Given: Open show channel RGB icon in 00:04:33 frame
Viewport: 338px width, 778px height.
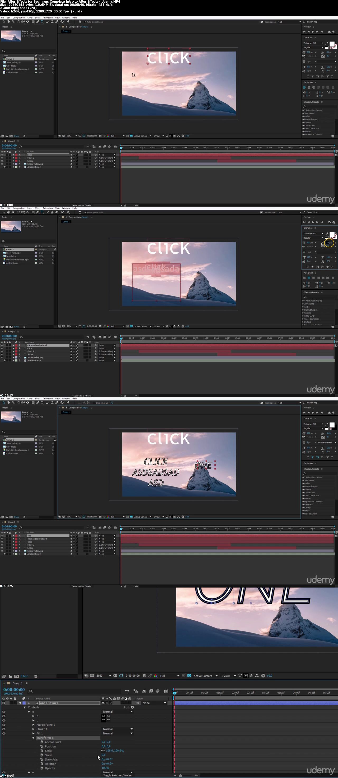Looking at the screenshot, I should [156, 676].
